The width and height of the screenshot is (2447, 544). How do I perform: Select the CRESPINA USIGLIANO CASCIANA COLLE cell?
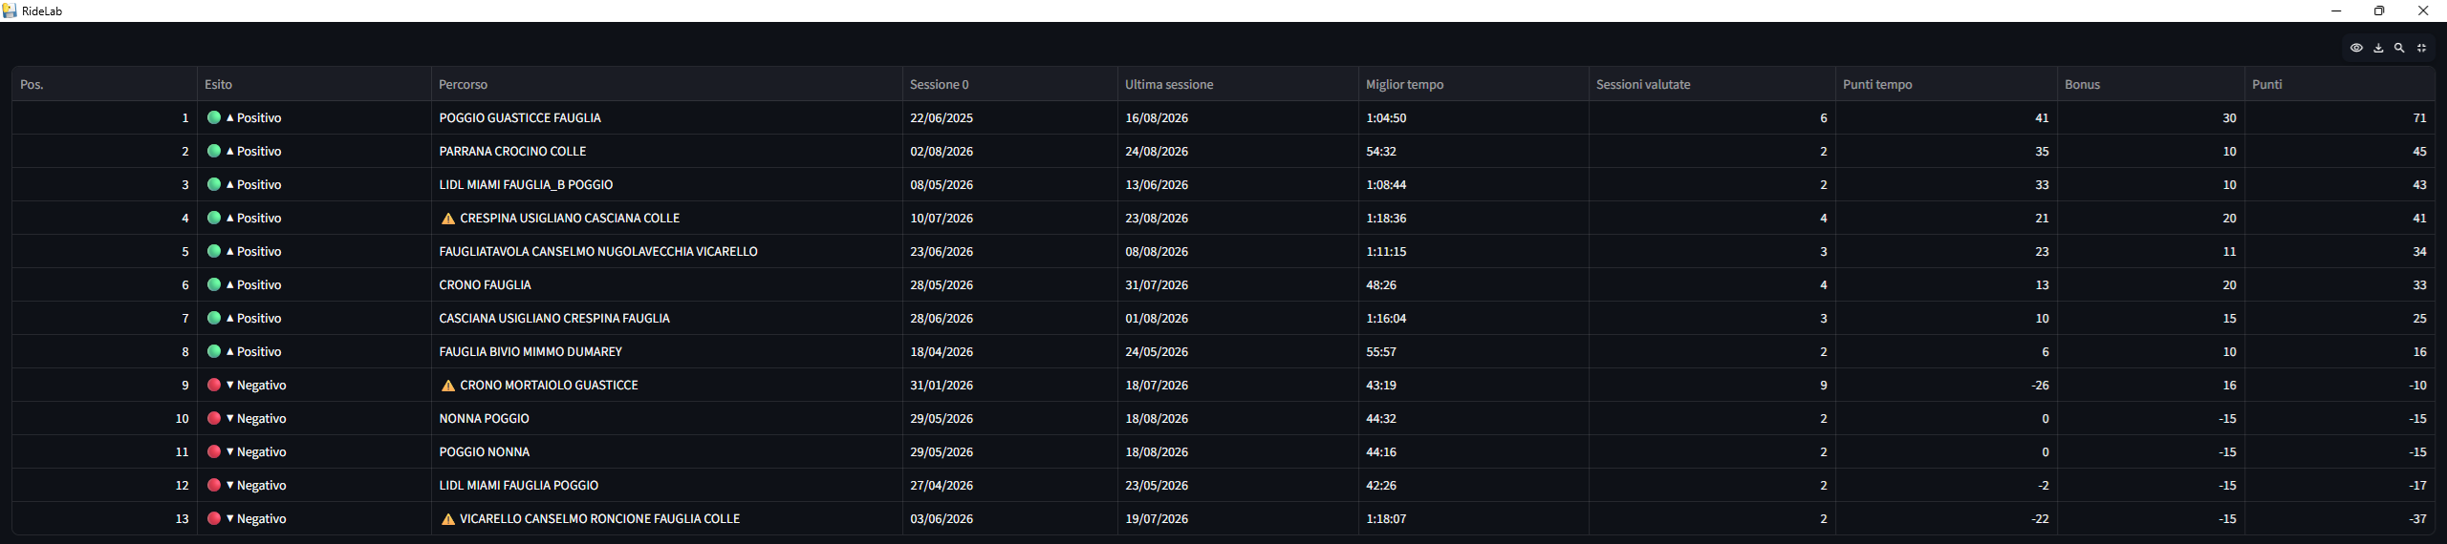click(667, 218)
